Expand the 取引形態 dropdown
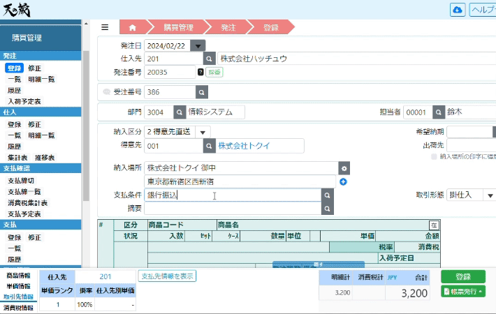 (x=490, y=195)
